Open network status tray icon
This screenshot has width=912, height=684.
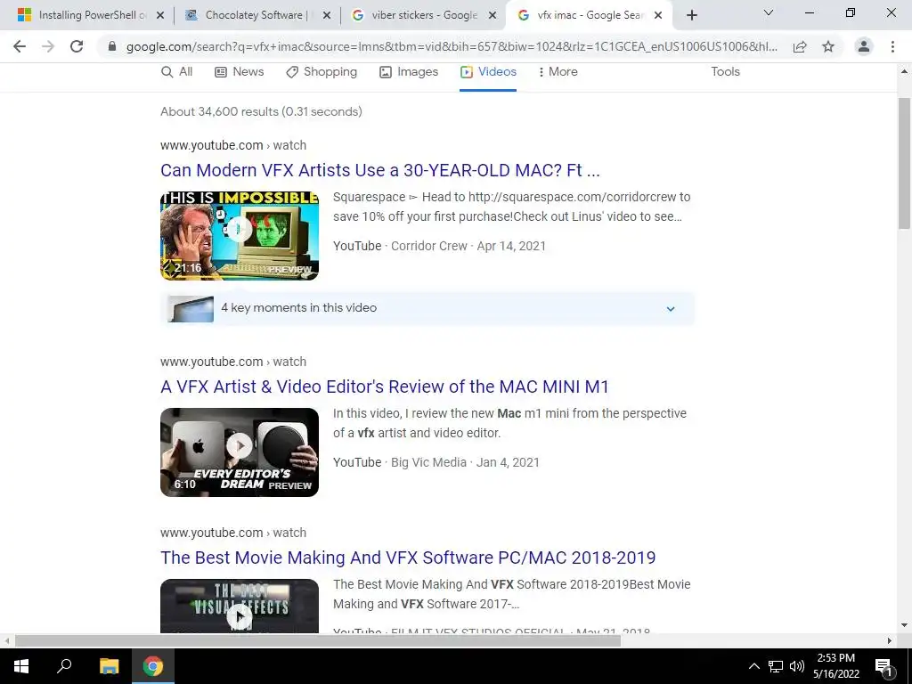tap(776, 666)
